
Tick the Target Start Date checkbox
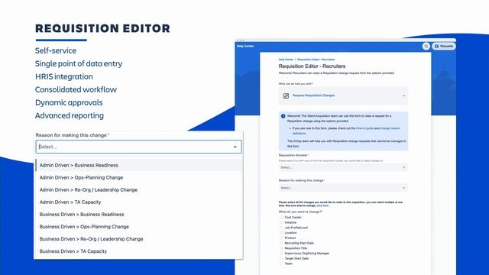(282, 258)
